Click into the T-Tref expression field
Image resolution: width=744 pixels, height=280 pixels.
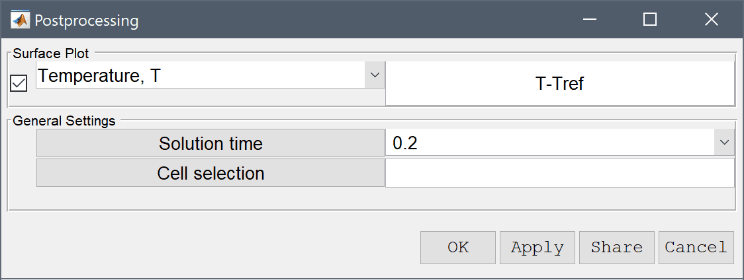(x=560, y=84)
